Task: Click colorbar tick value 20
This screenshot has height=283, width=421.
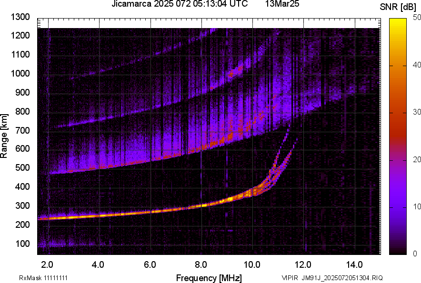Action: [x=417, y=159]
